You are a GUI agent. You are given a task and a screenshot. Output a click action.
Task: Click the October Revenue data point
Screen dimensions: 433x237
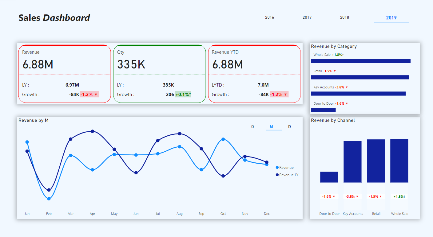223,139
